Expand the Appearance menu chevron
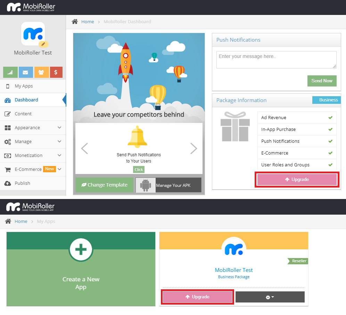 pos(59,127)
